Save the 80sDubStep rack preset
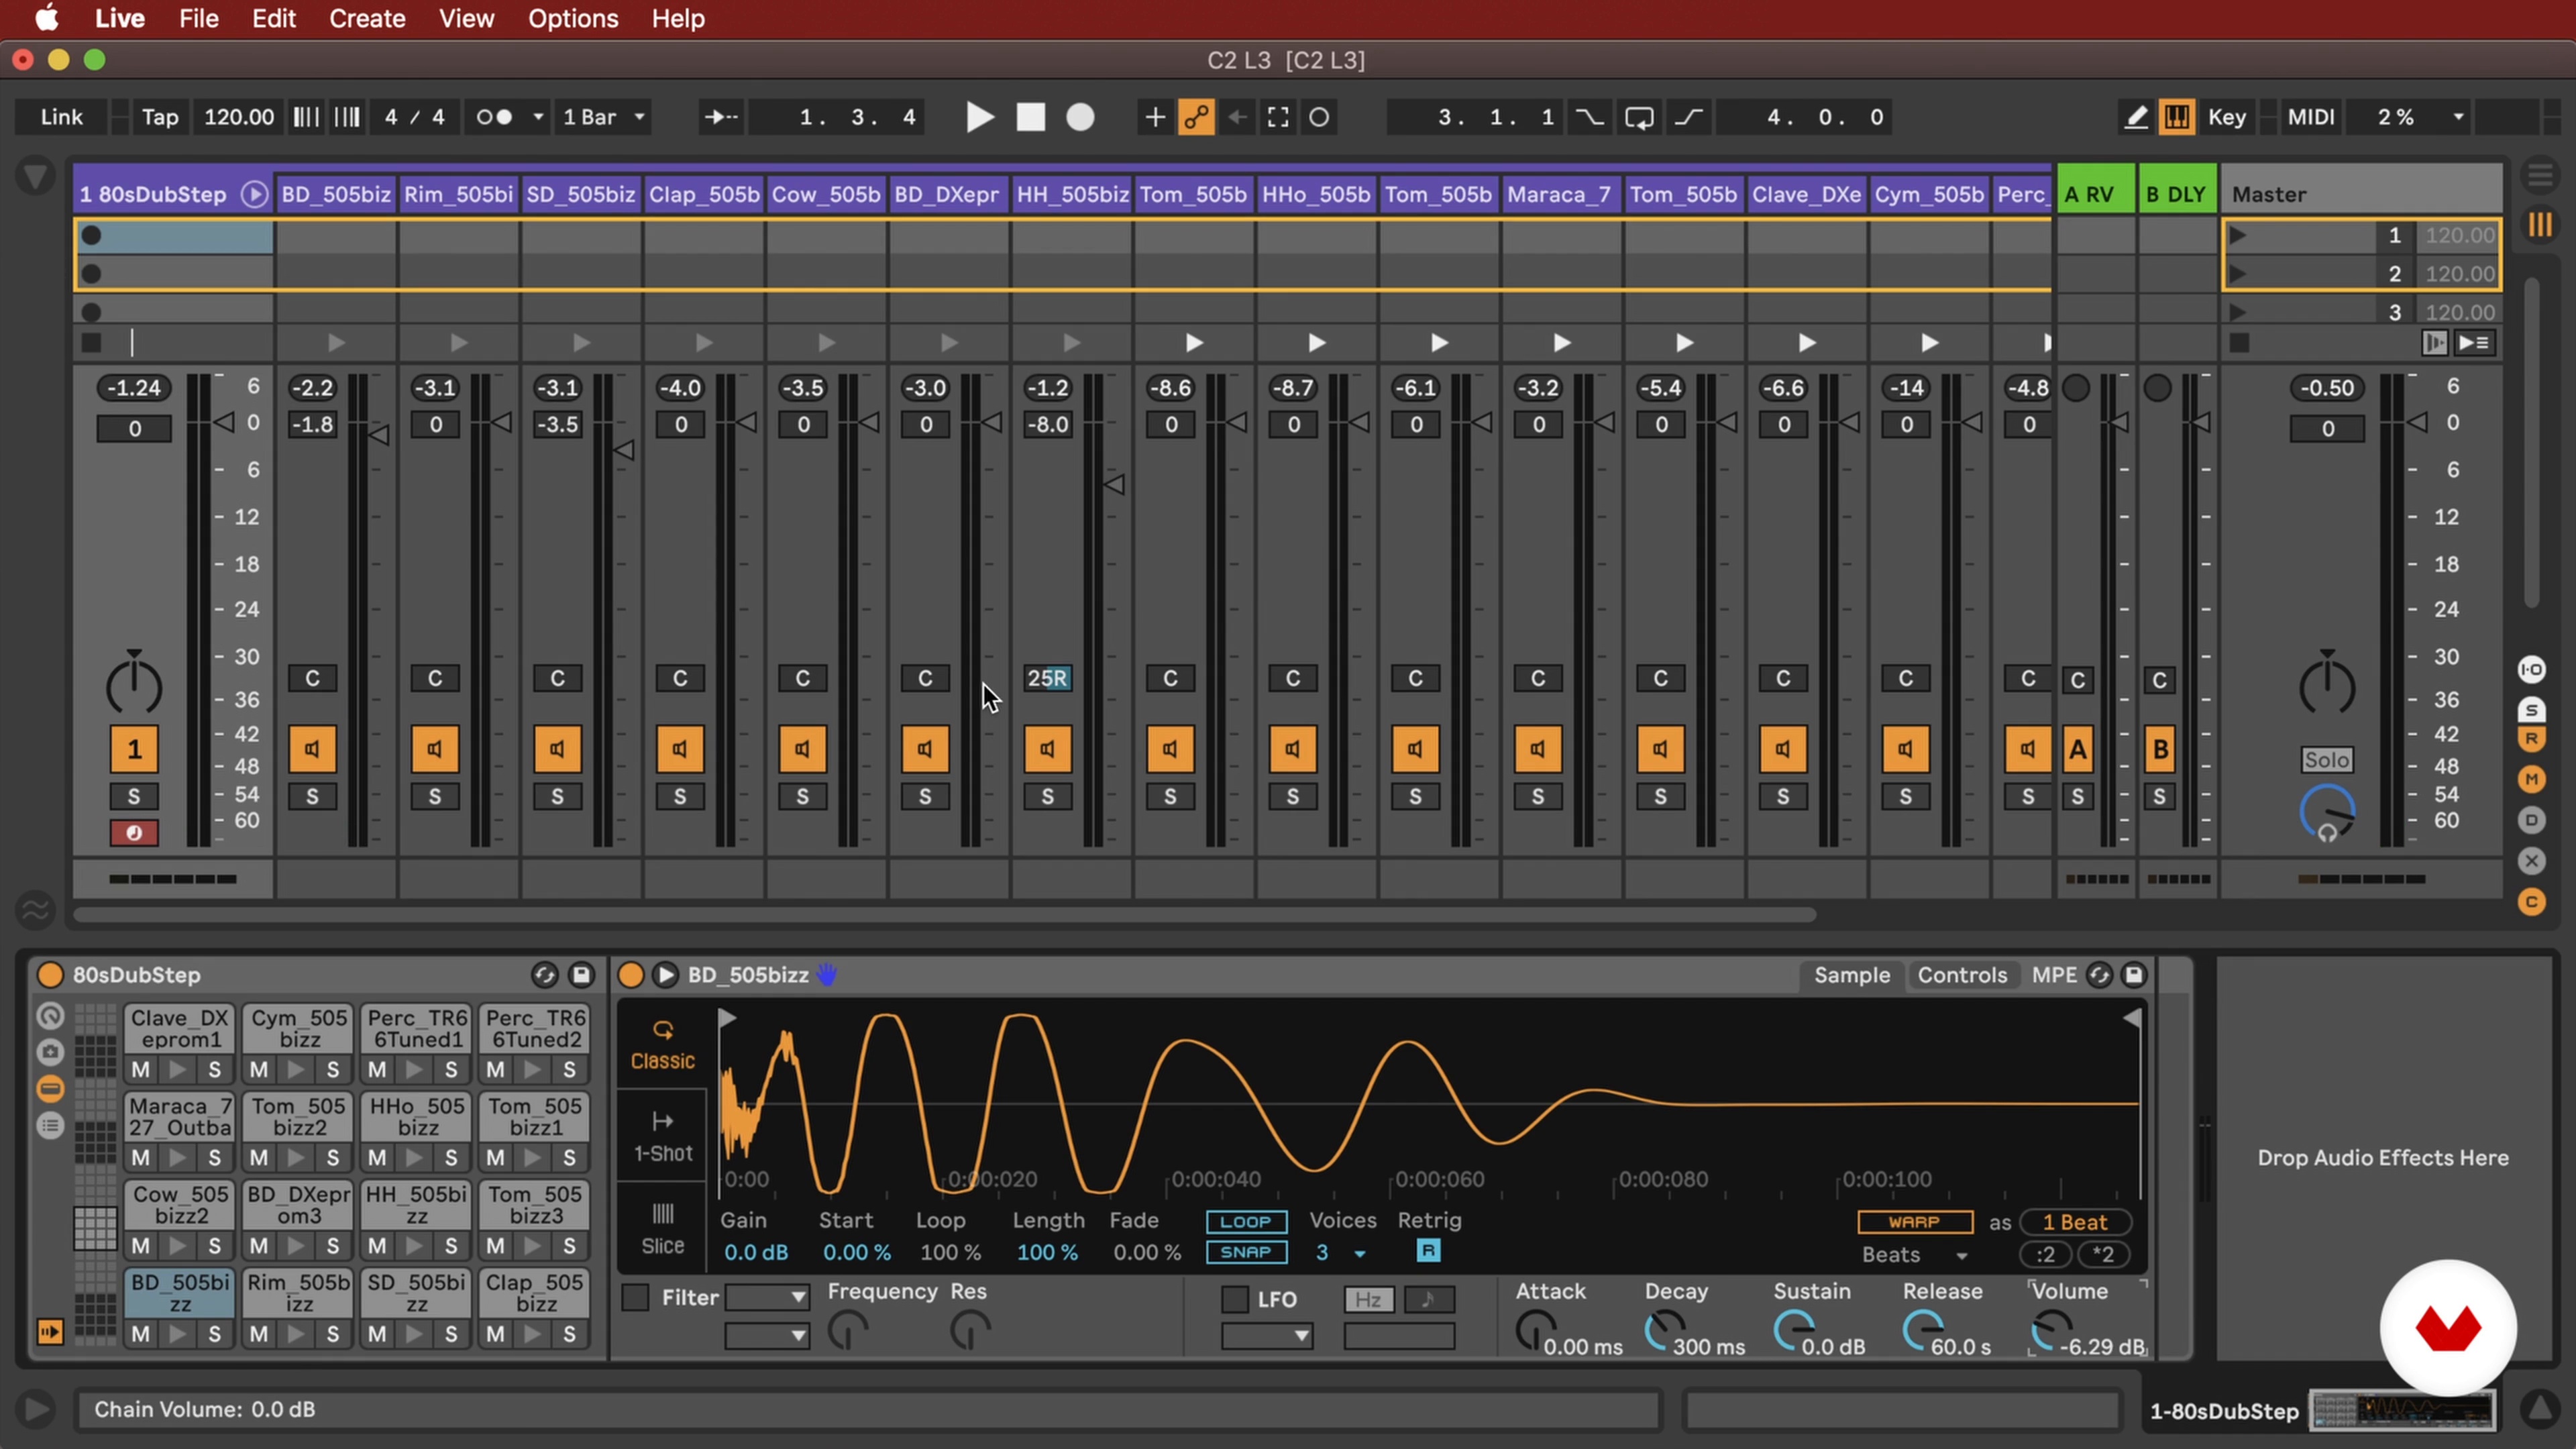The width and height of the screenshot is (2576, 1449). [x=581, y=975]
